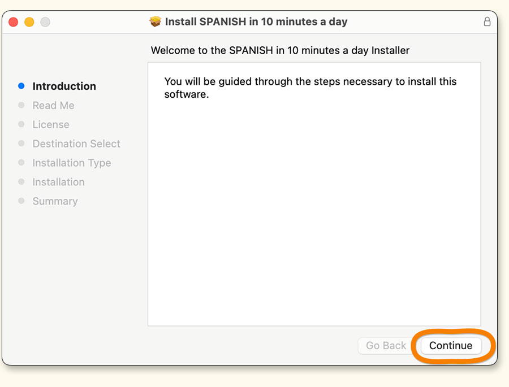
Task: Select the Introduction step in the sidebar
Action: pyautogui.click(x=64, y=86)
